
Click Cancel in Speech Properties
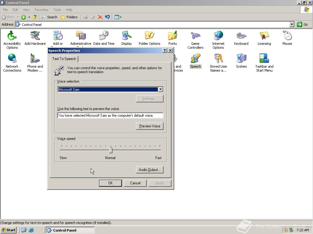[135, 183]
